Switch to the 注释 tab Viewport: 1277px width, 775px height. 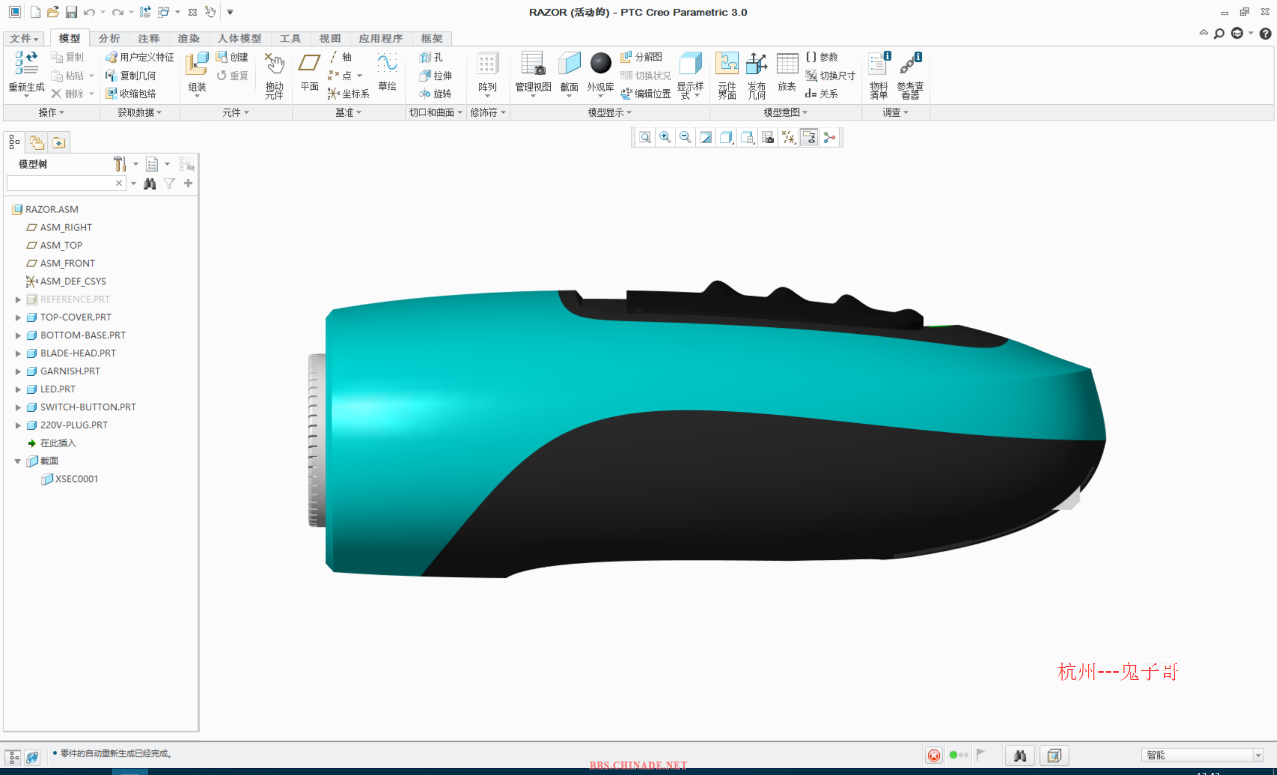149,38
